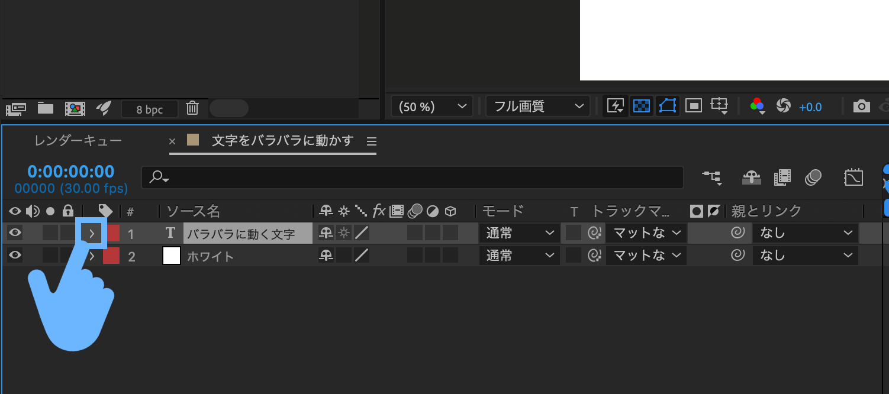The height and width of the screenshot is (394, 889).
Task: Create a new folder in project panel
Action: [46, 108]
